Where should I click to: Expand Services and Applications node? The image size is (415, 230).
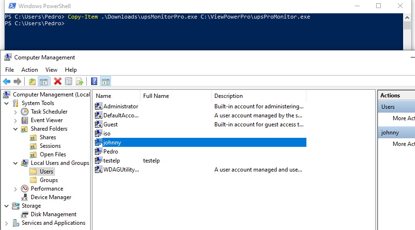coord(7,223)
